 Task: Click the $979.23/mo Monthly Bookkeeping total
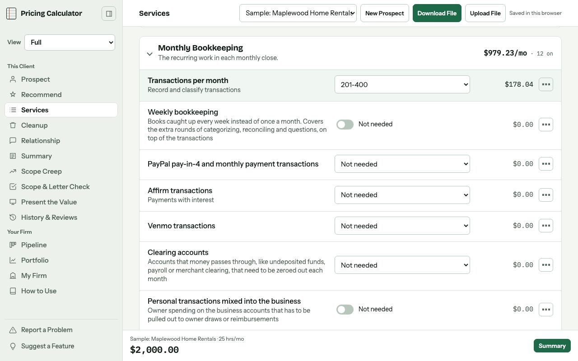tap(505, 53)
